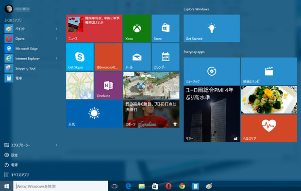Open the calculator icon on taskbar
This screenshot has width=301, height=191.
point(196,186)
